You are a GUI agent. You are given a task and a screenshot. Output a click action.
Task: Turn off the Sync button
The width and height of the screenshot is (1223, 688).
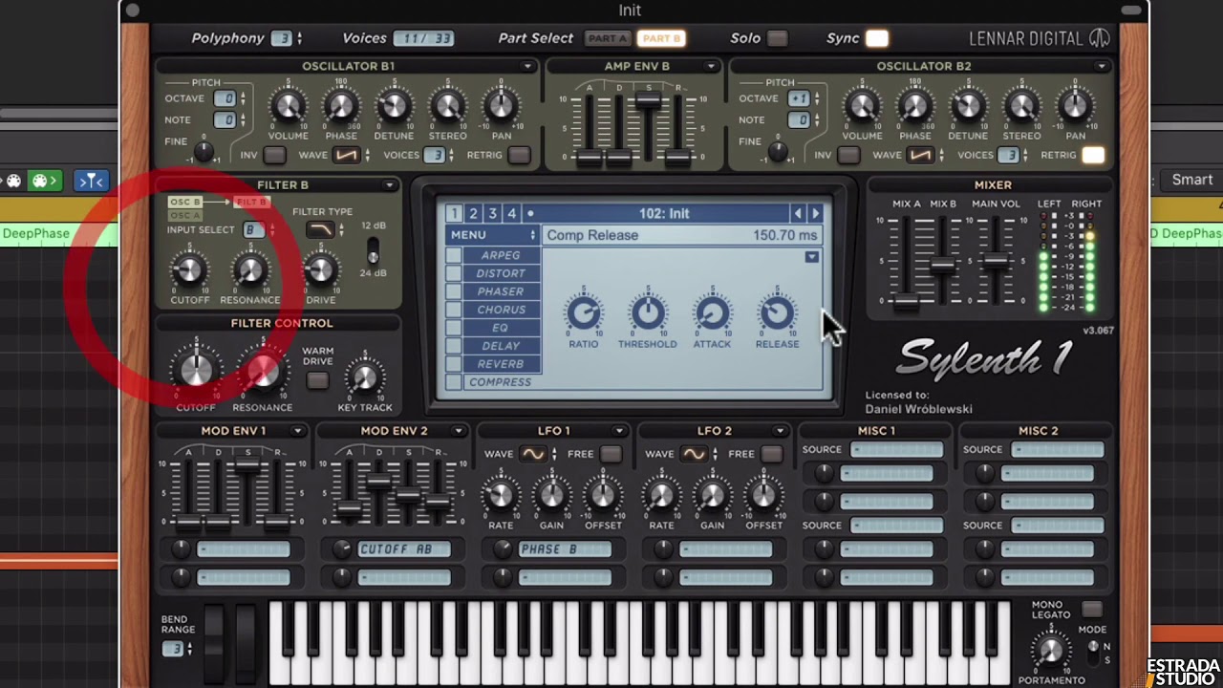click(877, 38)
